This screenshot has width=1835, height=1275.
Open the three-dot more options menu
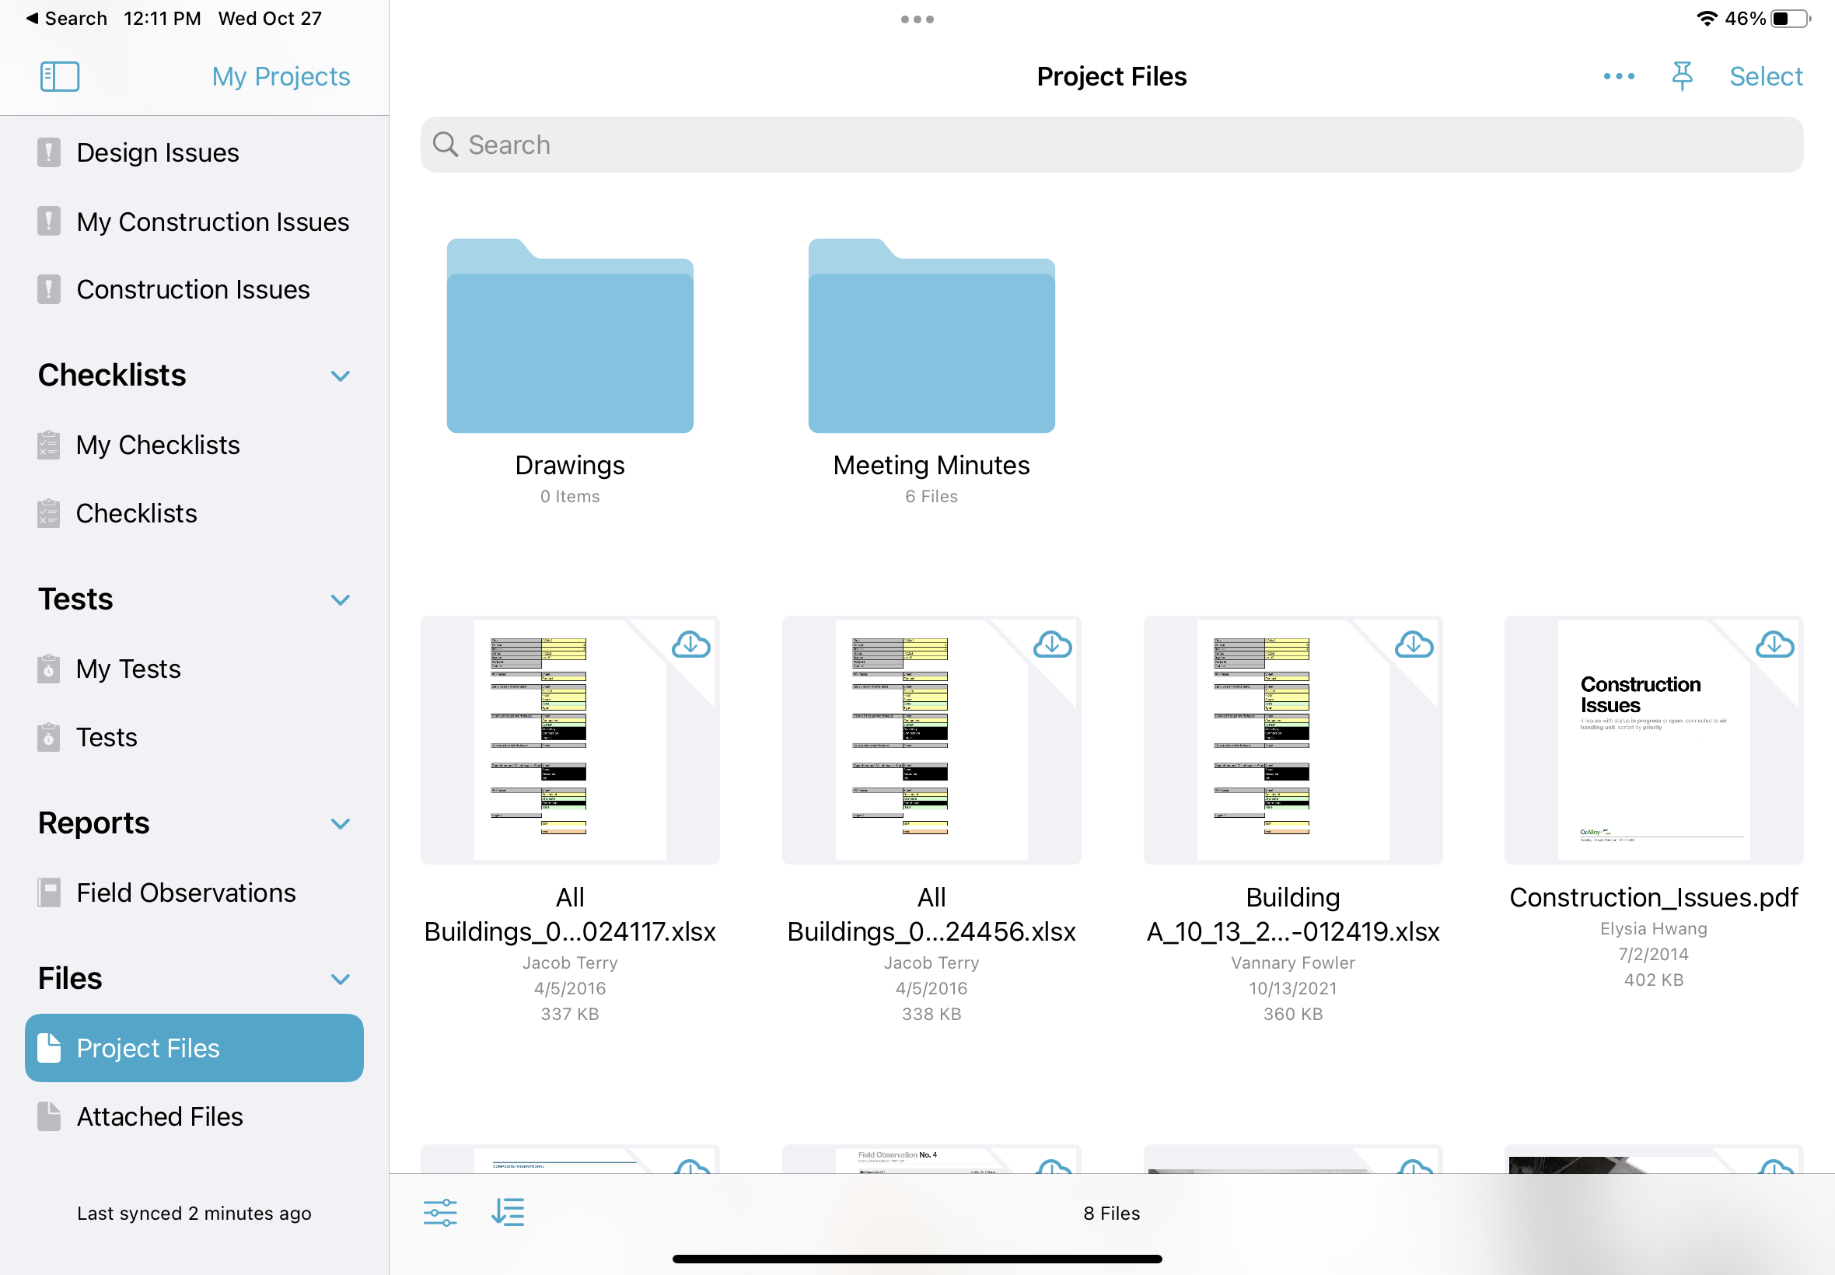click(1619, 77)
